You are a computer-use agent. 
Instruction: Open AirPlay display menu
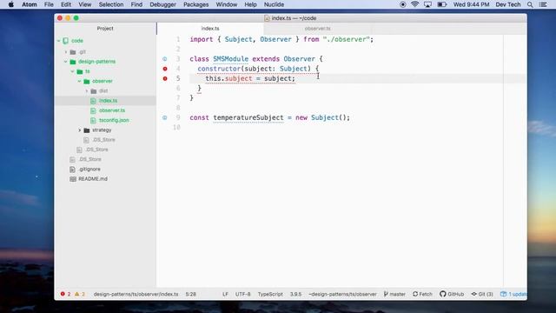pos(427,4)
